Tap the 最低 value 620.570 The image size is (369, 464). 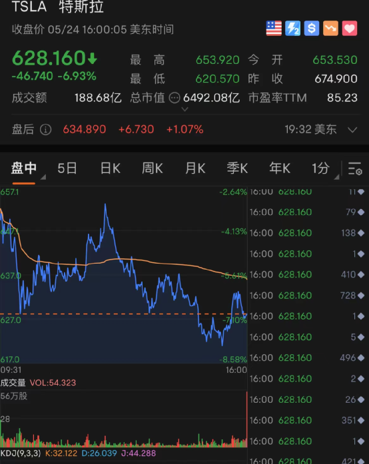point(217,79)
